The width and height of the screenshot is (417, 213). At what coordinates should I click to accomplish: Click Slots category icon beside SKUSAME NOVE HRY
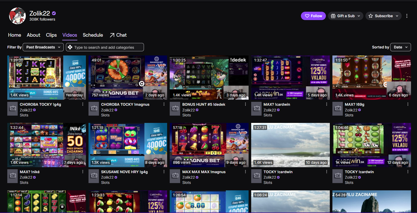tap(94, 176)
